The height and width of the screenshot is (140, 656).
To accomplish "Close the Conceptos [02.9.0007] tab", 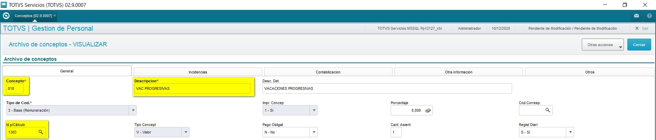I will (55, 15).
